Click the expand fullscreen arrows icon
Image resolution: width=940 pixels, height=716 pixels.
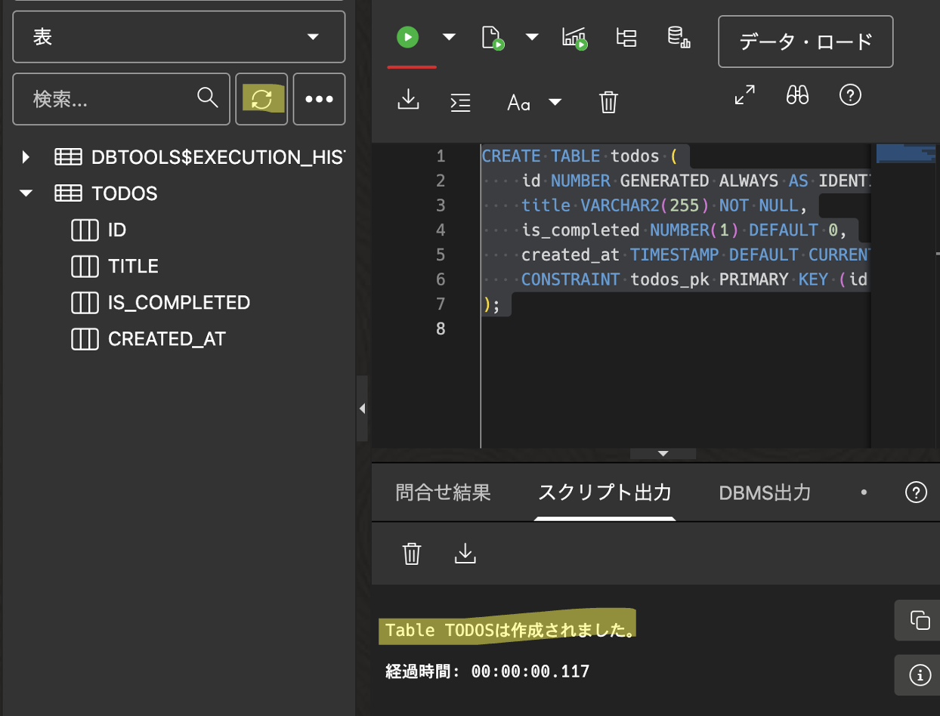[x=745, y=95]
